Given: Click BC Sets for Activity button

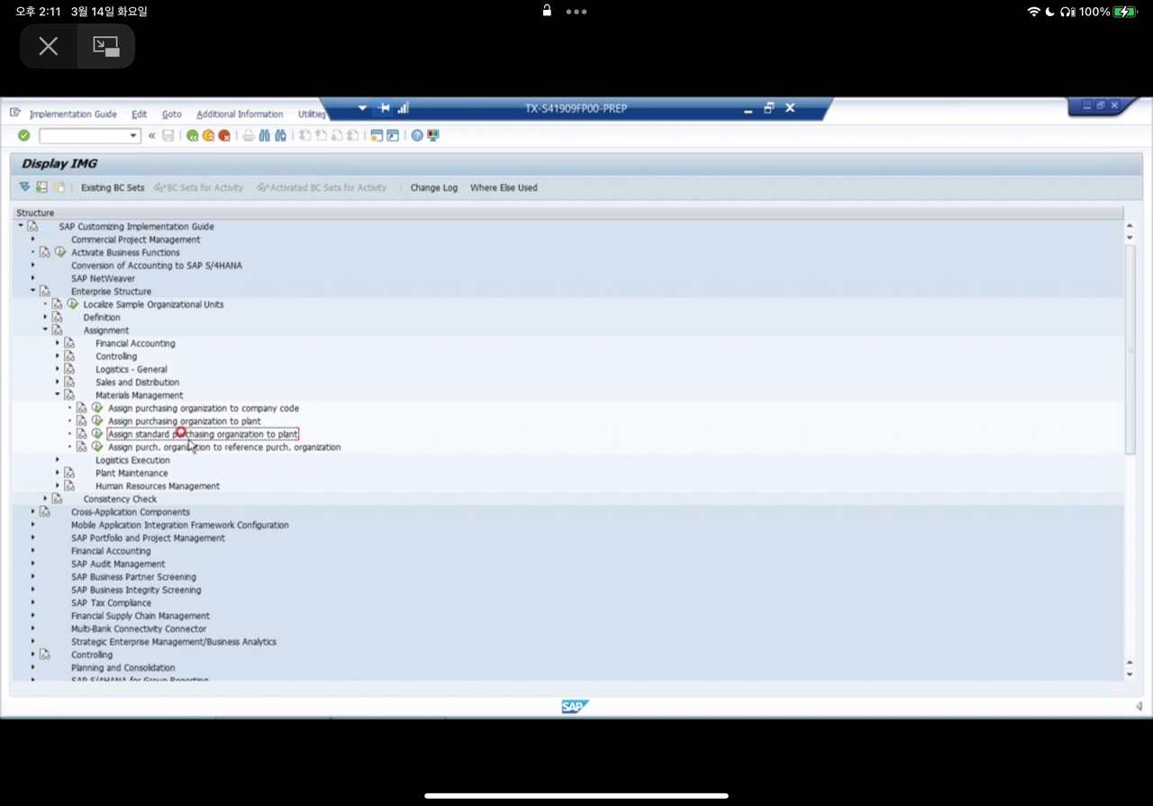Looking at the screenshot, I should (199, 188).
